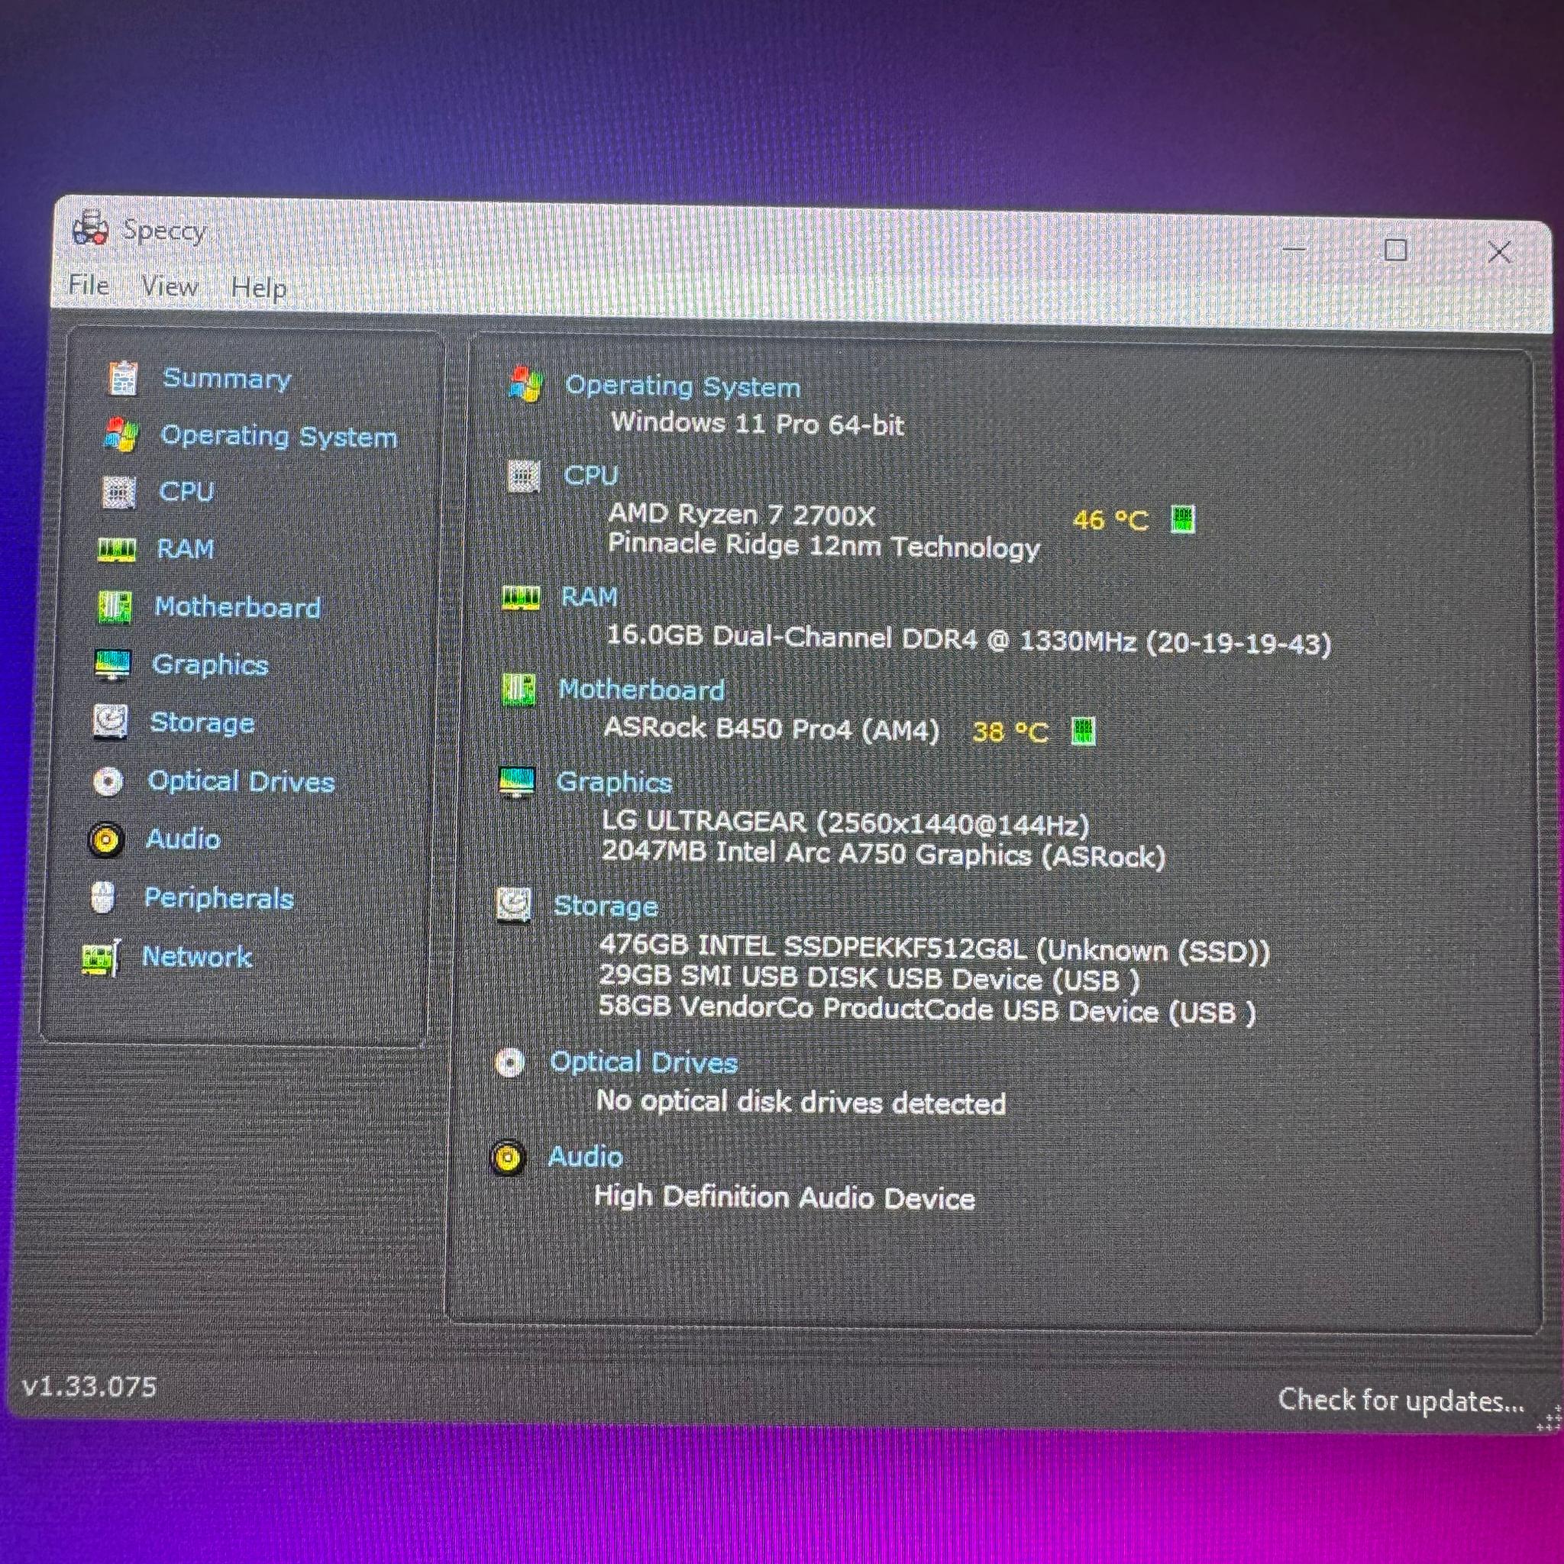This screenshot has height=1564, width=1564.
Task: Open the Graphics heading link in summary
Action: [614, 783]
